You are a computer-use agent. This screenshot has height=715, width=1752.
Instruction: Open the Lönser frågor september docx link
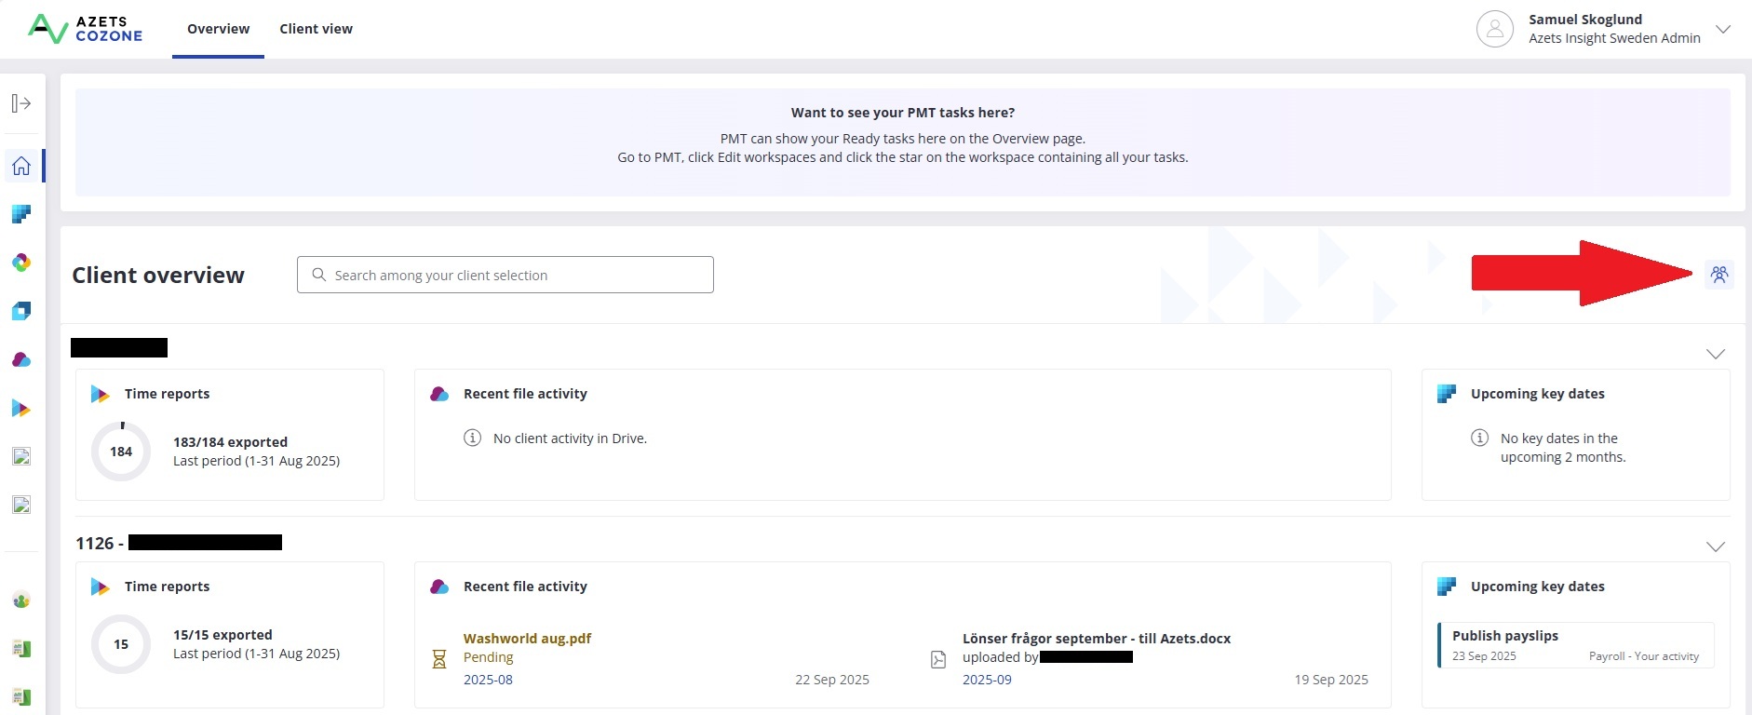1097,639
